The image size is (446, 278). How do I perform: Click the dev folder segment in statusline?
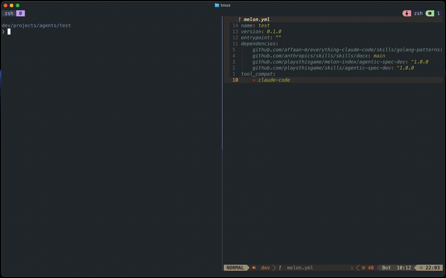click(265, 268)
